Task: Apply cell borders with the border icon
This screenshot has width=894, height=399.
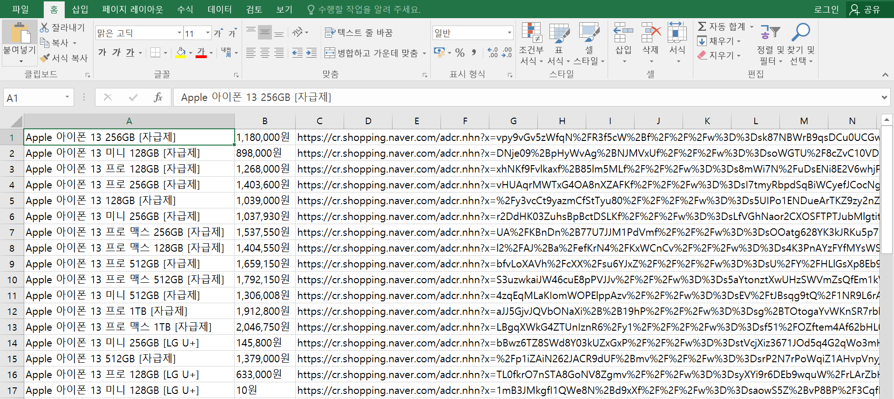Action: point(156,53)
